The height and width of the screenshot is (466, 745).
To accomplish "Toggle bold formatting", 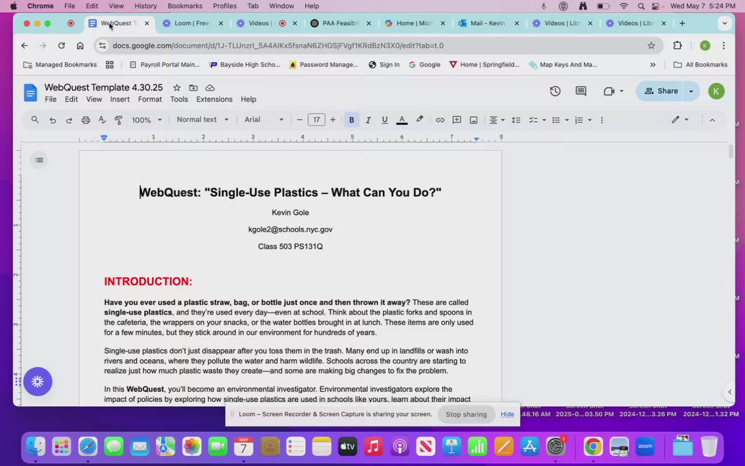I will tap(352, 120).
